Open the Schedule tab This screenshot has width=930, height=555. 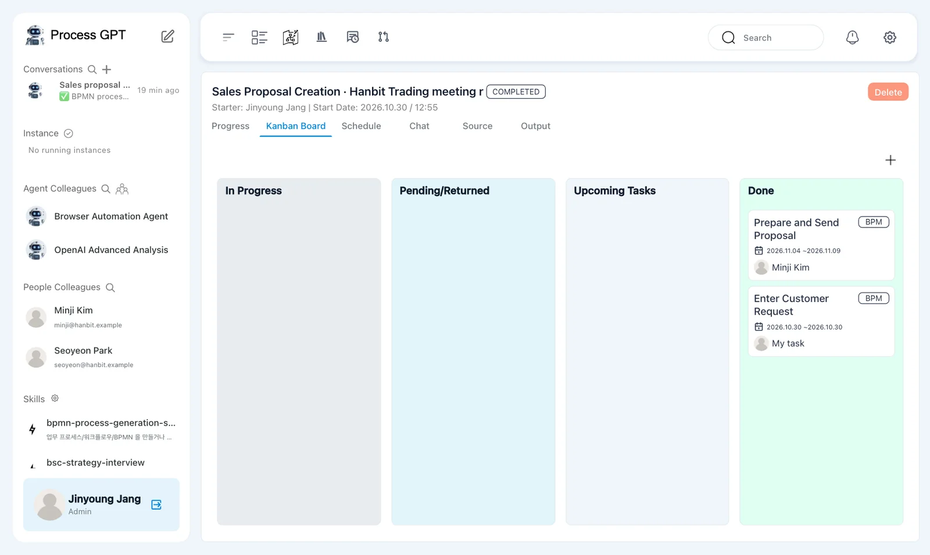click(x=362, y=126)
